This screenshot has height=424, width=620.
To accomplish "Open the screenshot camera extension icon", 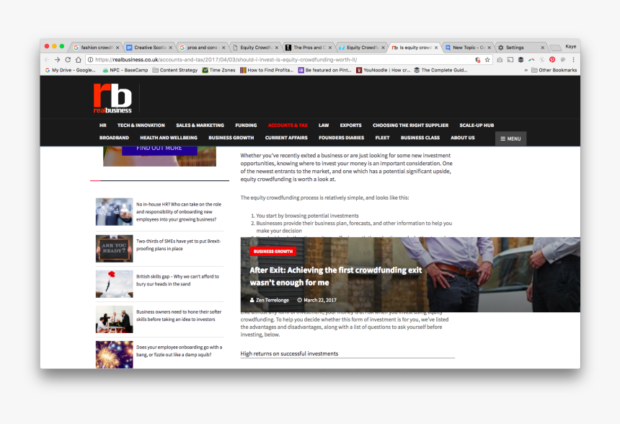I will pos(500,59).
